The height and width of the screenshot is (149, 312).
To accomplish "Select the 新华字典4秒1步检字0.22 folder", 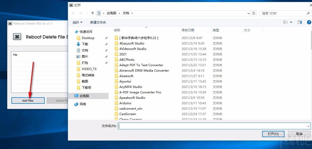I will pos(139,38).
